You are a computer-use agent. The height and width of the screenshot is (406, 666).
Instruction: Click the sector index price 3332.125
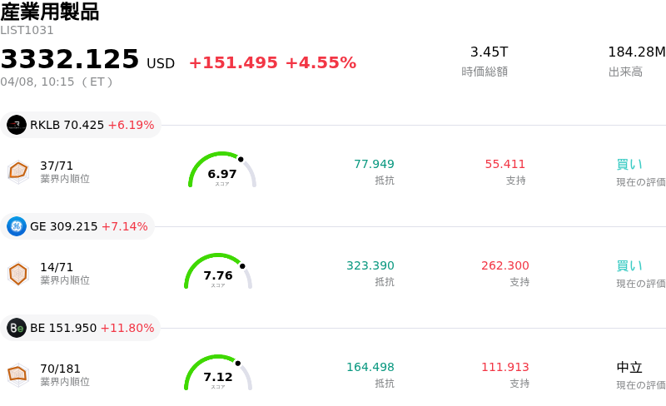pos(70,59)
